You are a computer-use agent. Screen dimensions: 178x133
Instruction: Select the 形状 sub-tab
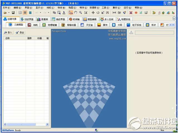pos(151,25)
